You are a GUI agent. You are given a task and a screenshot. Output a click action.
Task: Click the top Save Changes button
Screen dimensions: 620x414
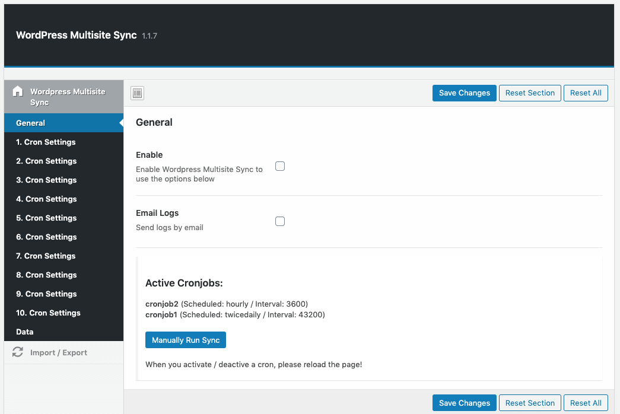click(x=464, y=93)
